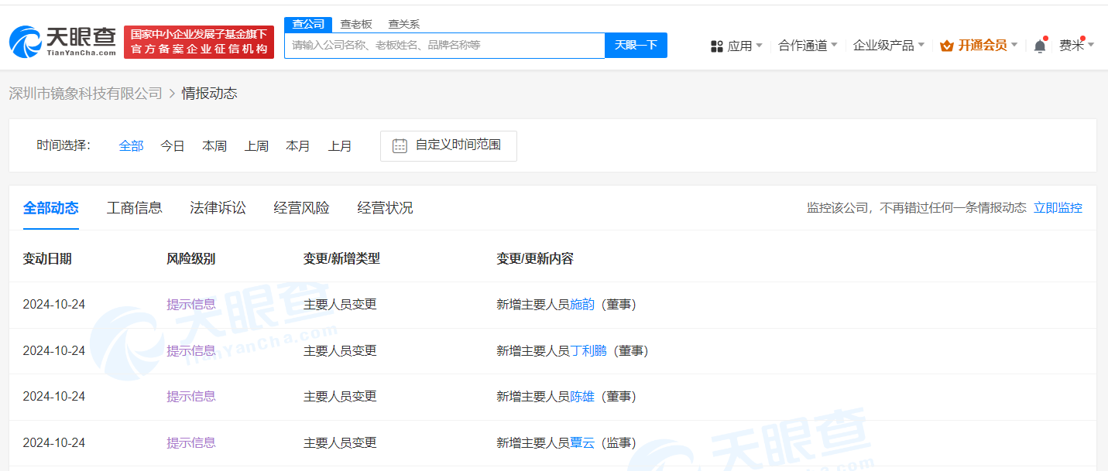Click the TianYanCha logo icon
Screen dimensions: 1108x471
tap(25, 42)
